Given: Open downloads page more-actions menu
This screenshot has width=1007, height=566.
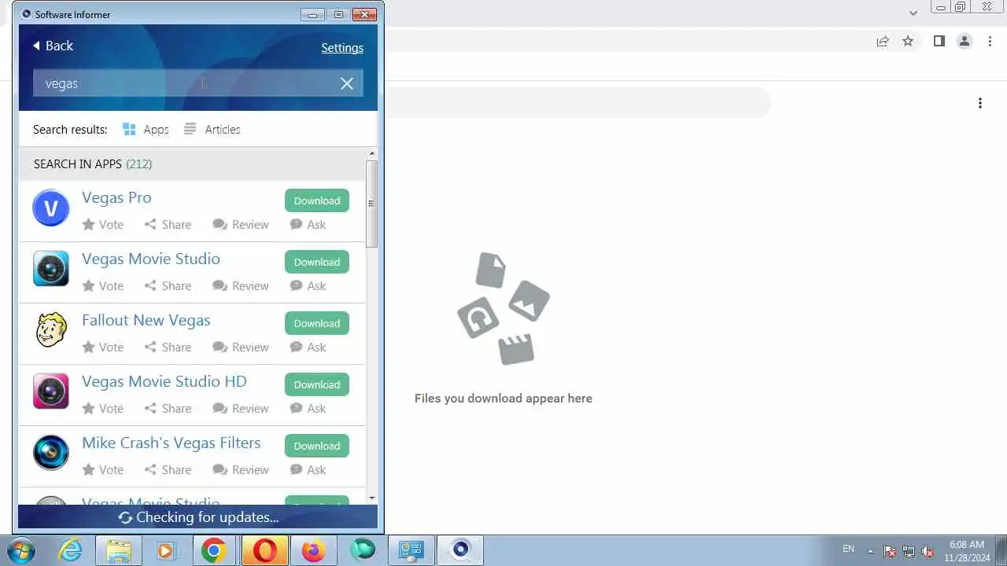Looking at the screenshot, I should (980, 103).
